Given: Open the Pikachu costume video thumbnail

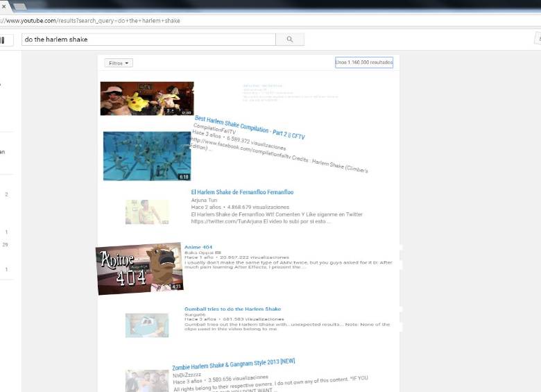Looking at the screenshot, I should 147,99.
